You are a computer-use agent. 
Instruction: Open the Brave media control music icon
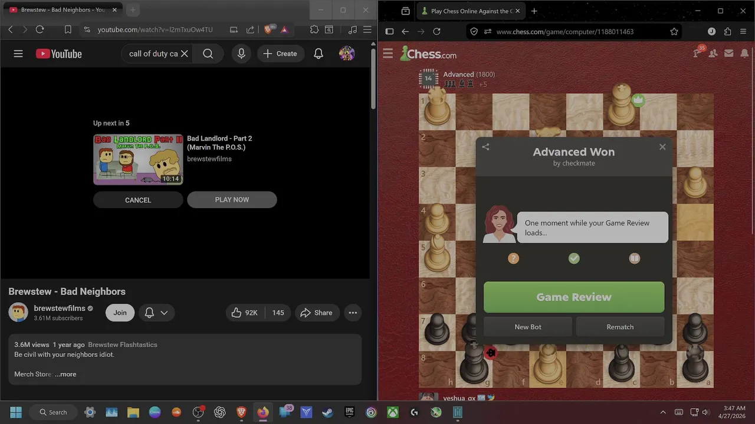(x=353, y=29)
